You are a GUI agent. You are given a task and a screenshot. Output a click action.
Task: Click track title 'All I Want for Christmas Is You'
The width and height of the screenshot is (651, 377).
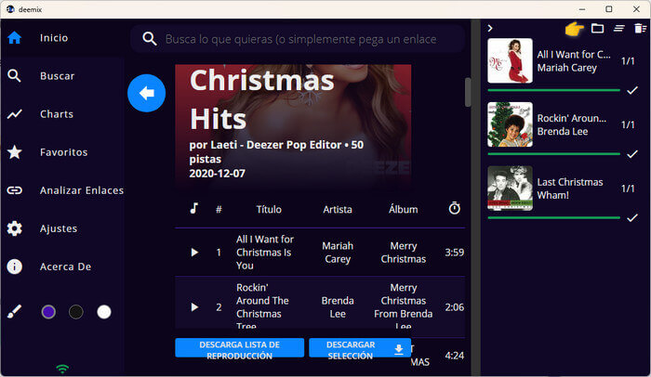265,253
